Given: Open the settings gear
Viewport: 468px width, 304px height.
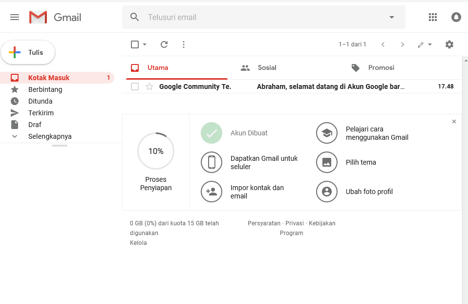Looking at the screenshot, I should (x=449, y=44).
